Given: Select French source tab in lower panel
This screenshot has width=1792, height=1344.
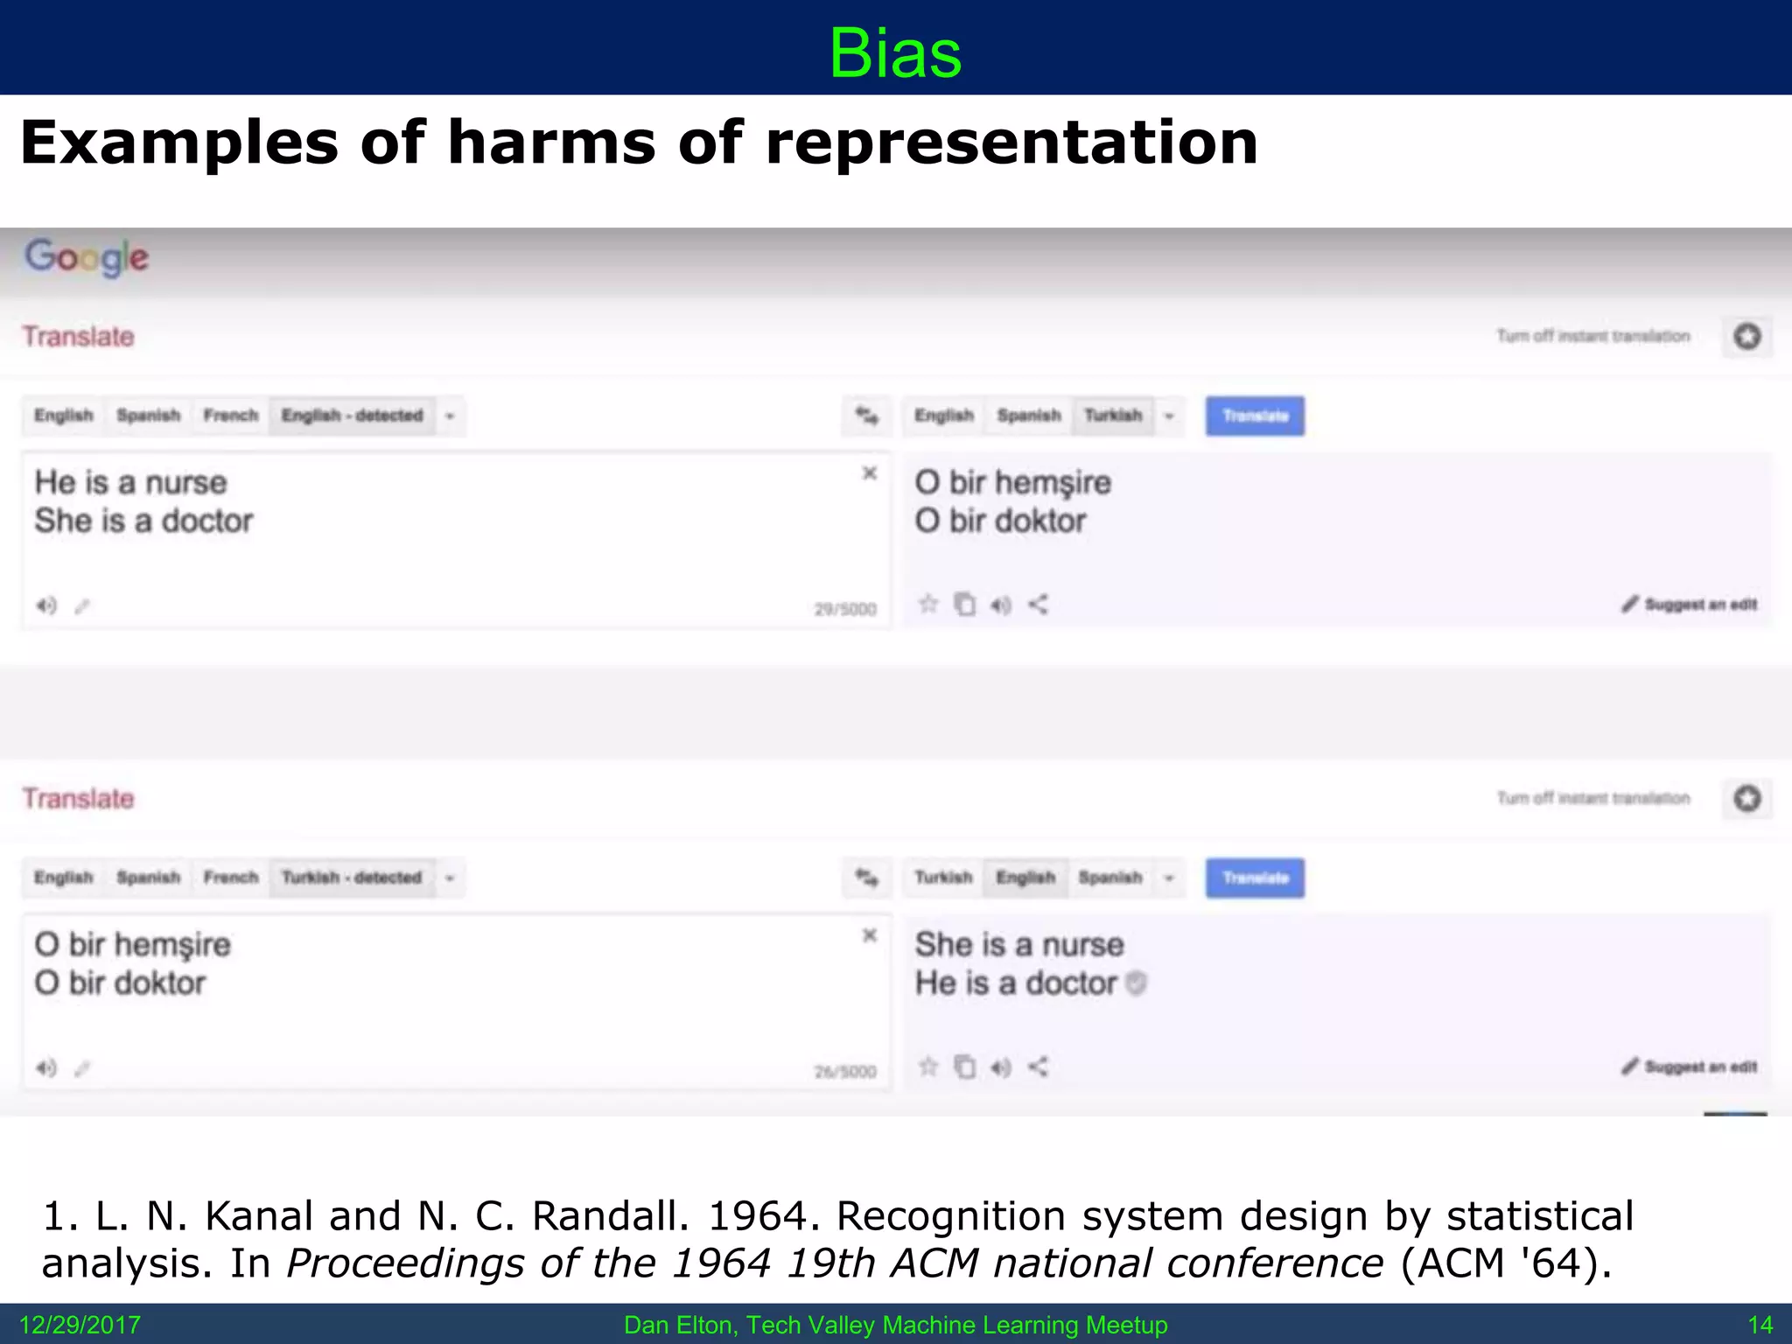Looking at the screenshot, I should [230, 878].
